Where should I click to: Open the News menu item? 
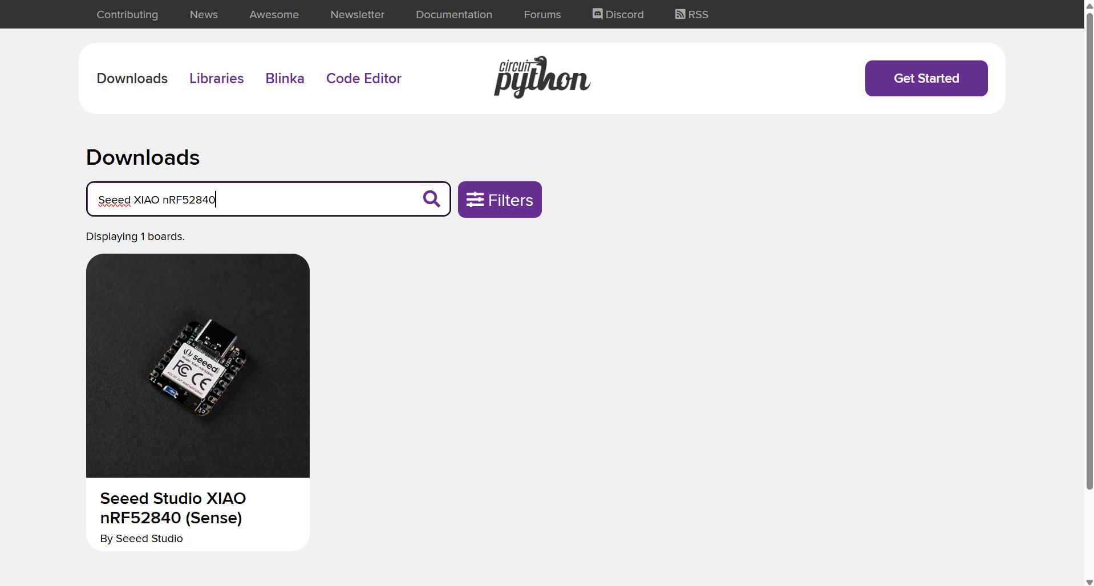(x=204, y=14)
